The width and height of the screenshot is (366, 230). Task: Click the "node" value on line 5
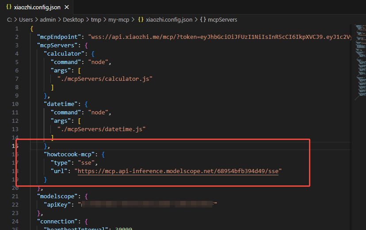pyautogui.click(x=98, y=62)
